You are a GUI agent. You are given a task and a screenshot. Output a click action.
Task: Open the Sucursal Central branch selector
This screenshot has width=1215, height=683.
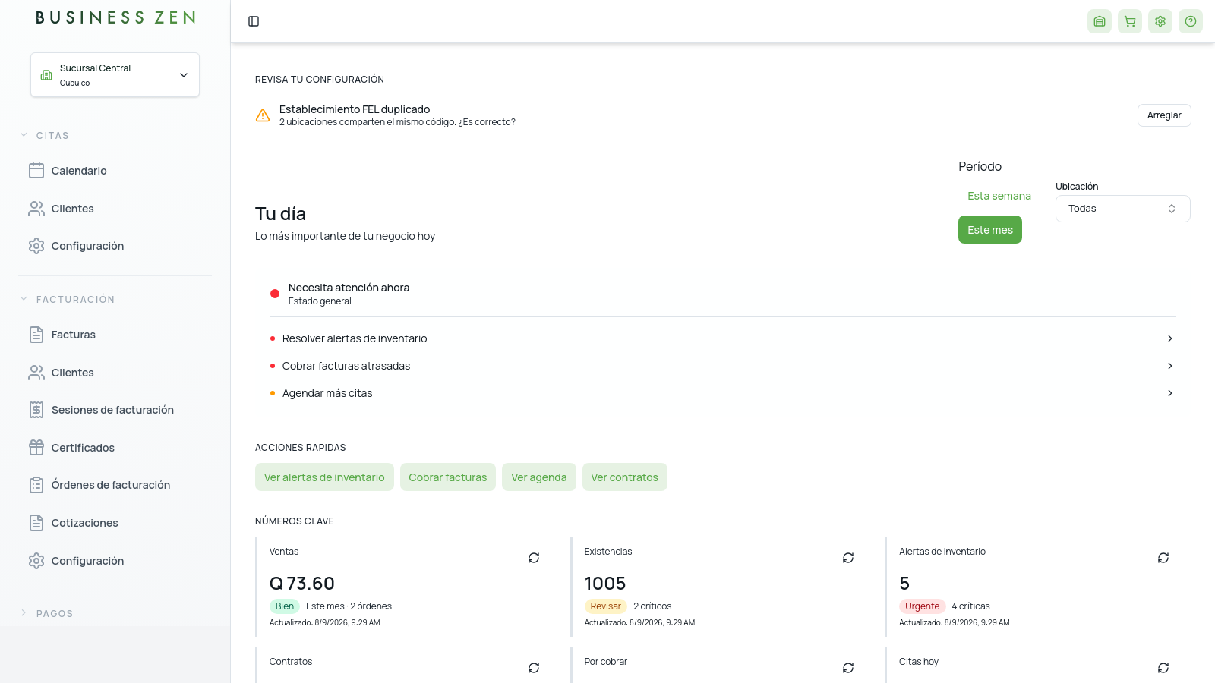click(115, 74)
